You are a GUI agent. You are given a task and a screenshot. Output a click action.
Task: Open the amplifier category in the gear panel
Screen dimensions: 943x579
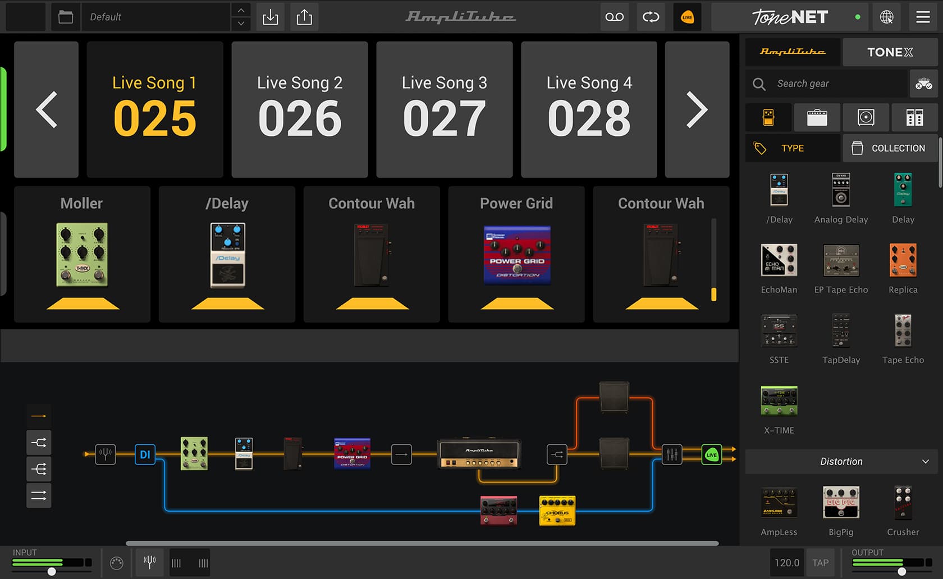pyautogui.click(x=817, y=117)
